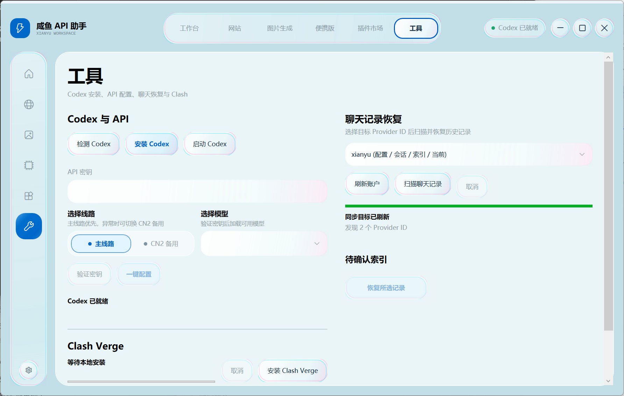
Task: Click 验证密钥 button
Action: [90, 274]
